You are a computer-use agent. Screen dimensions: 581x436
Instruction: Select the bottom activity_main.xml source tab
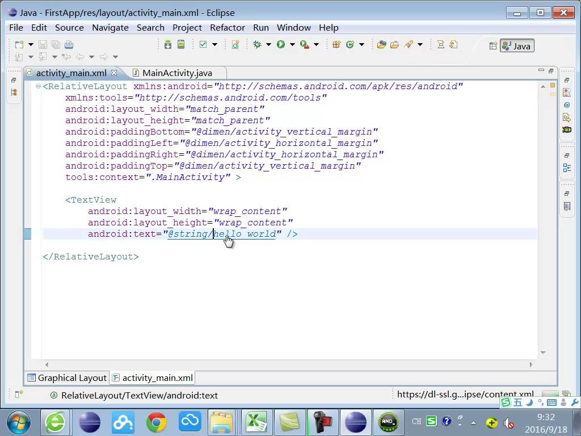tap(152, 378)
